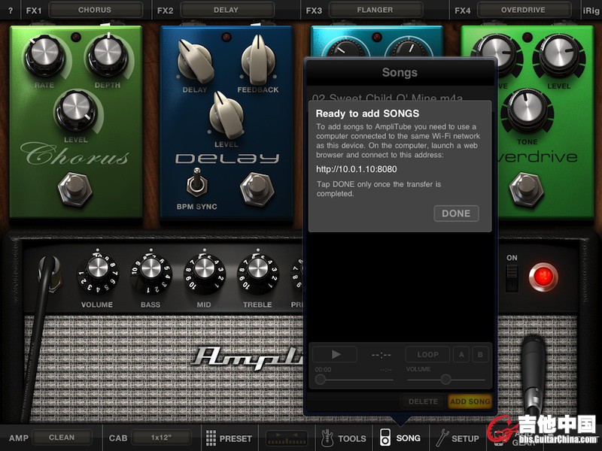Select the SONG tab in bottom bar
The height and width of the screenshot is (451, 602).
click(x=400, y=438)
